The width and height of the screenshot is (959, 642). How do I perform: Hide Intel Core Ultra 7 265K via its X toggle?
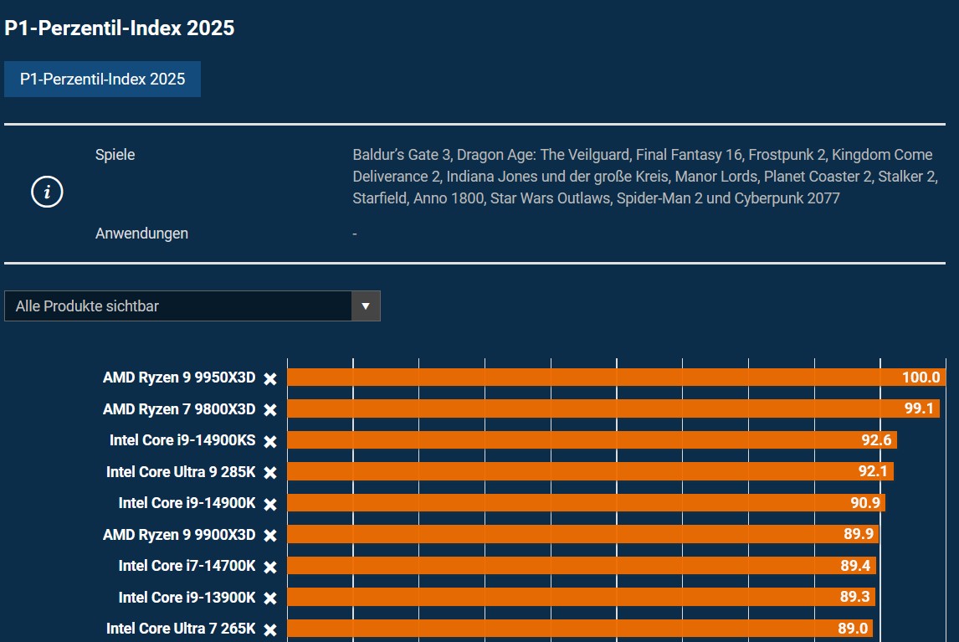269,629
